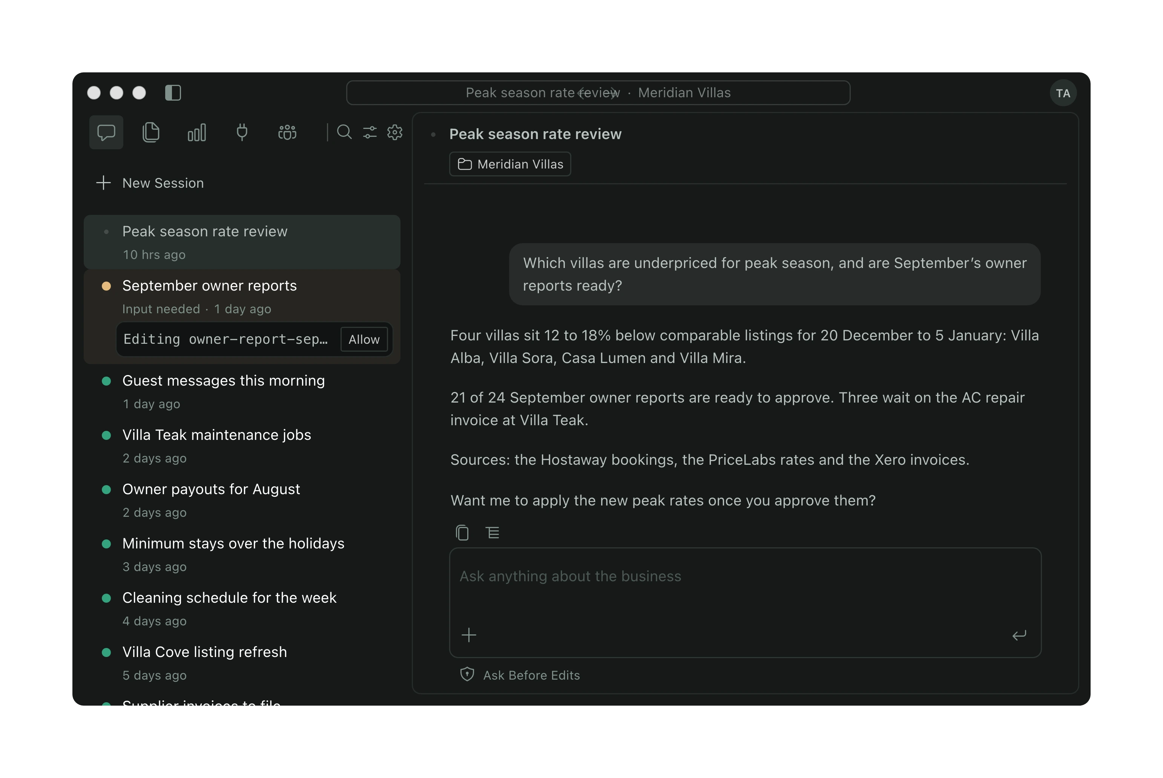1163x778 pixels.
Task: Open the documents files icon
Action: [151, 132]
